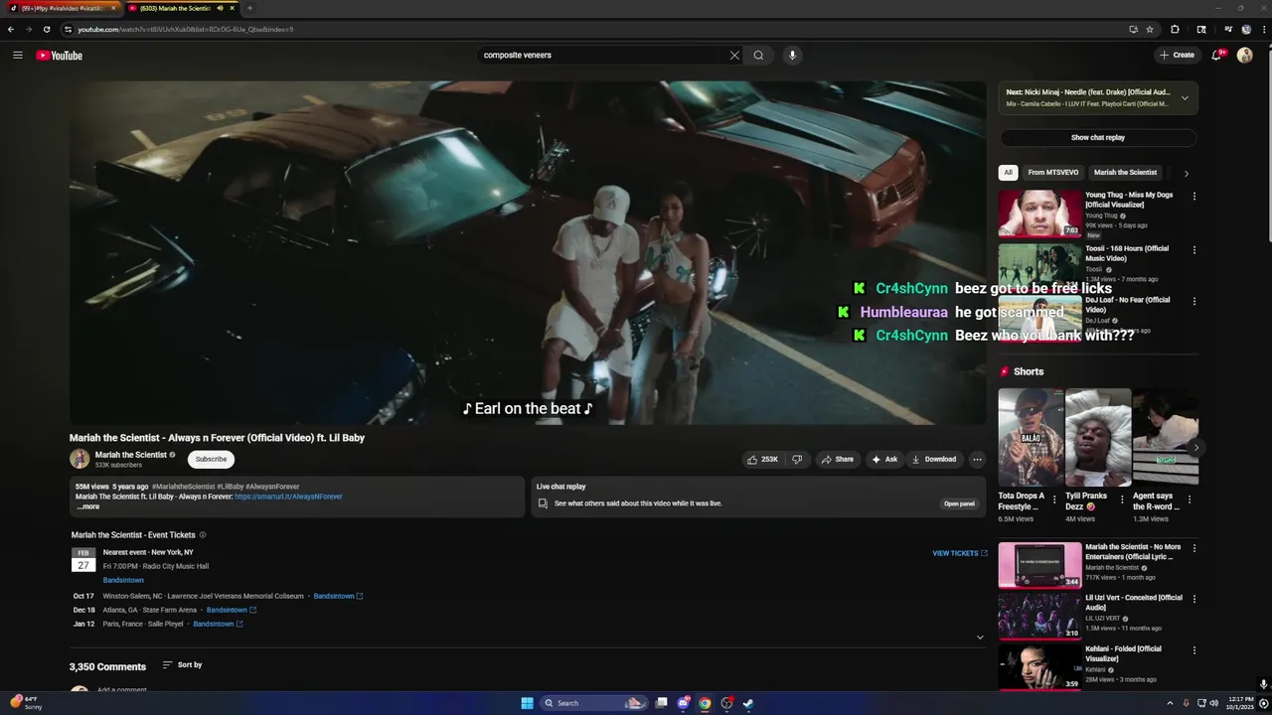Open Bandsintown link for Winston-Salem event
This screenshot has height=715, width=1272.
point(338,596)
